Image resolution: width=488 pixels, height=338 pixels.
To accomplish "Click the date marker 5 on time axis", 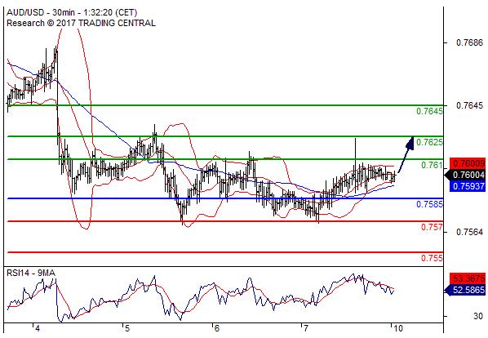I will pos(126,328).
